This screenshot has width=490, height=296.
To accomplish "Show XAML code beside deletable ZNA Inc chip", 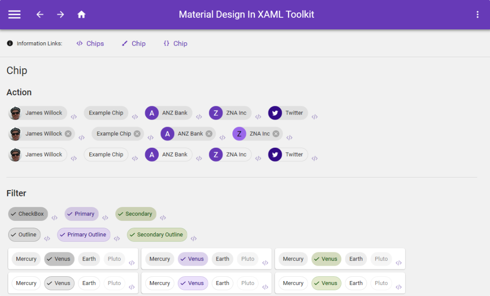I will click(289, 138).
